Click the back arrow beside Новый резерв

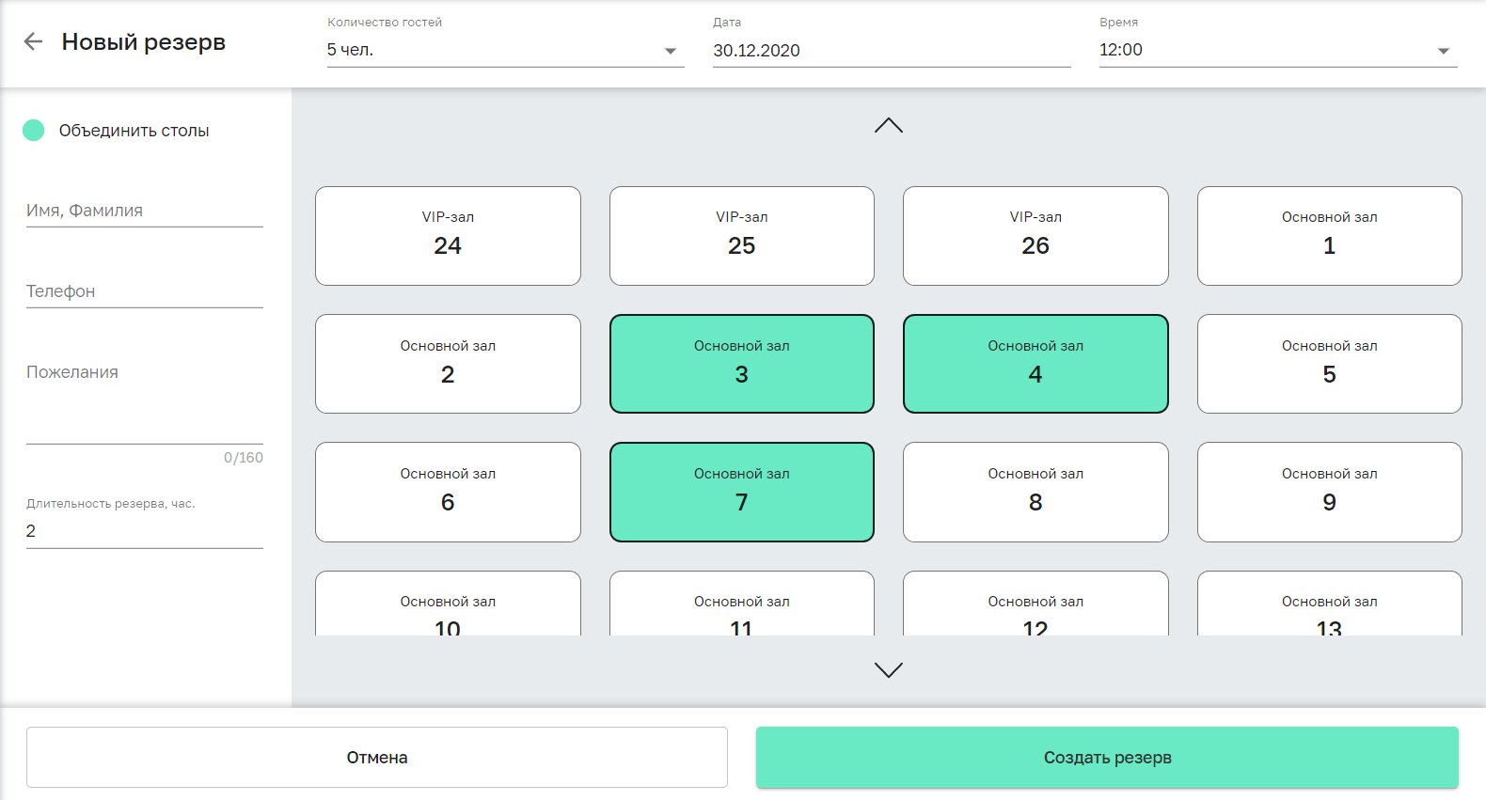click(x=33, y=41)
